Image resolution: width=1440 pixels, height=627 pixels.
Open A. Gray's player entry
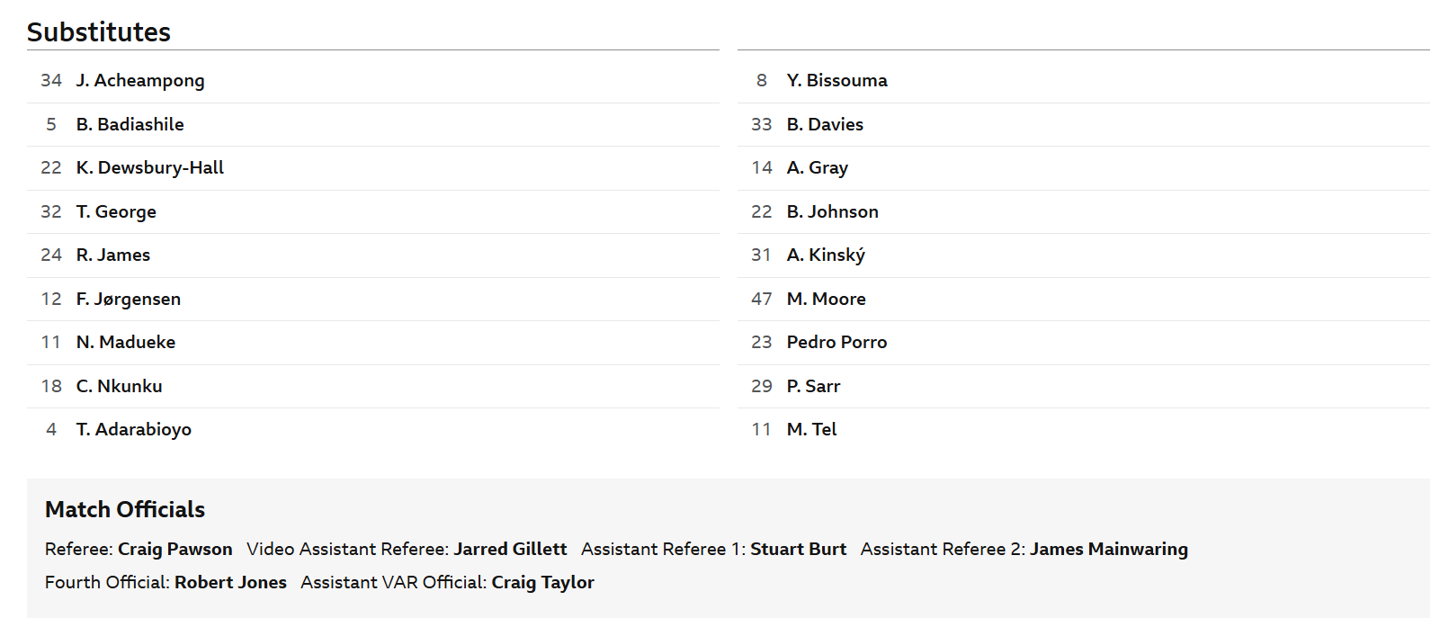point(818,168)
